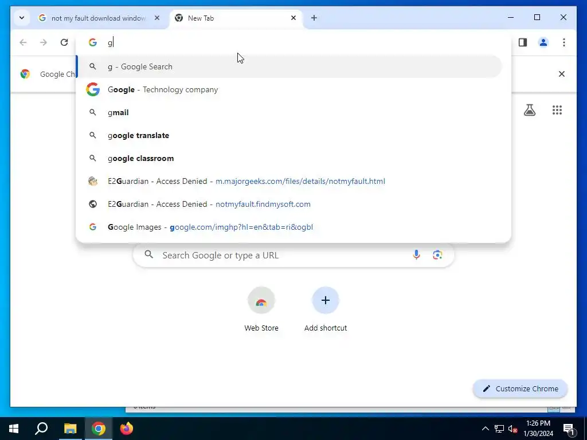
Task: Open the Chrome three-dot menu
Action: click(564, 42)
